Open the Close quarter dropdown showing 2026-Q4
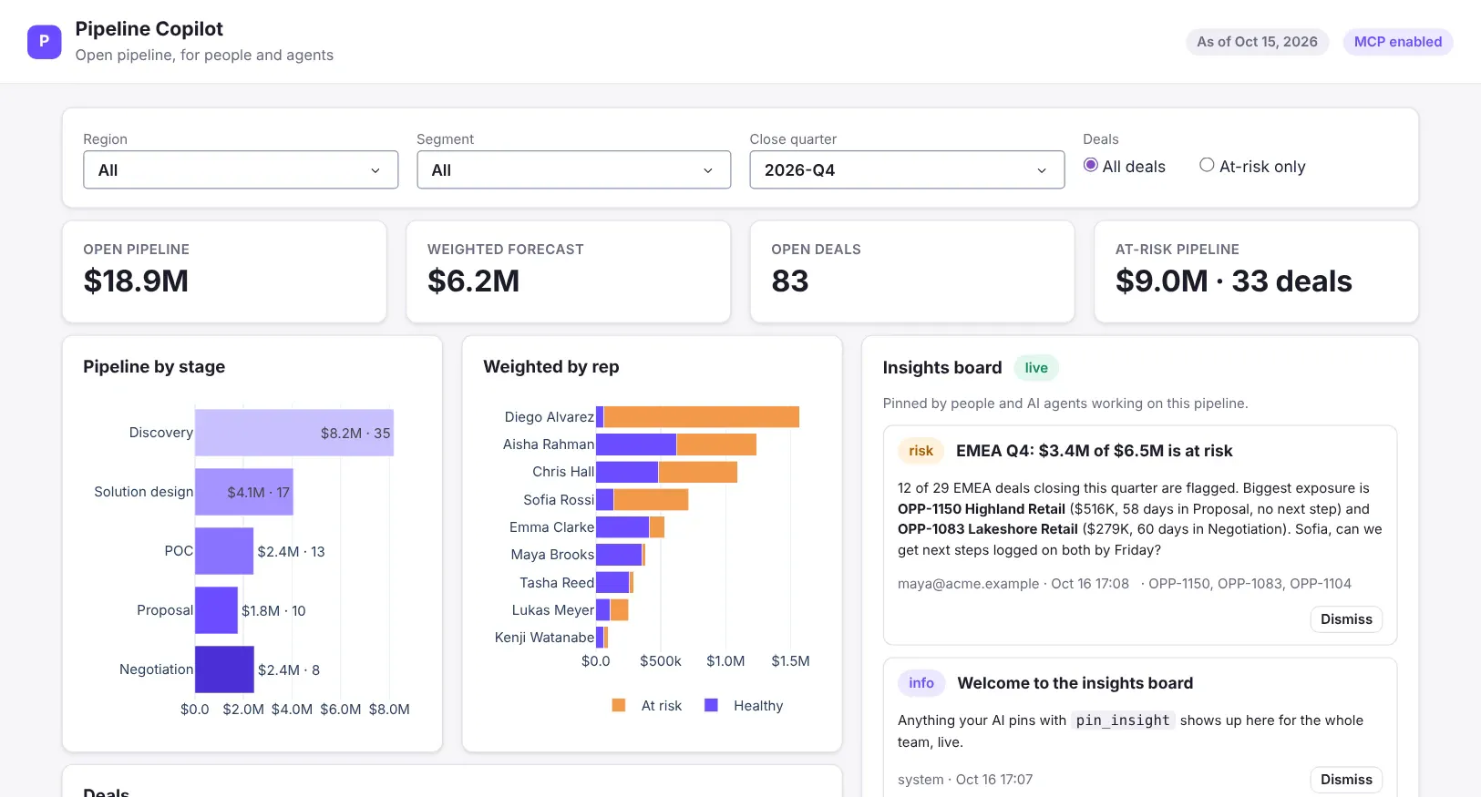 click(x=907, y=169)
